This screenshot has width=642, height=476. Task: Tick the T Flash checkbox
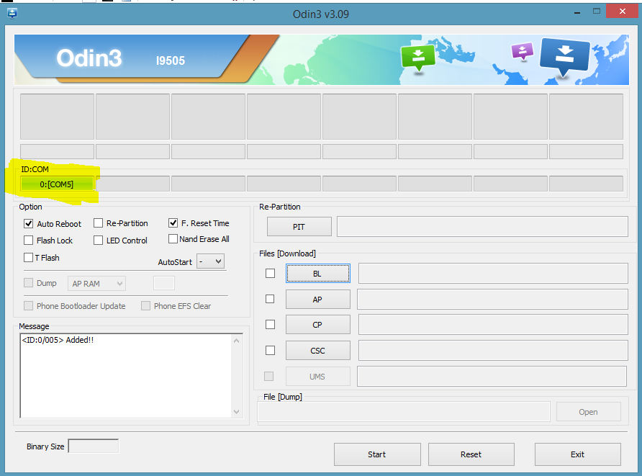click(x=28, y=257)
